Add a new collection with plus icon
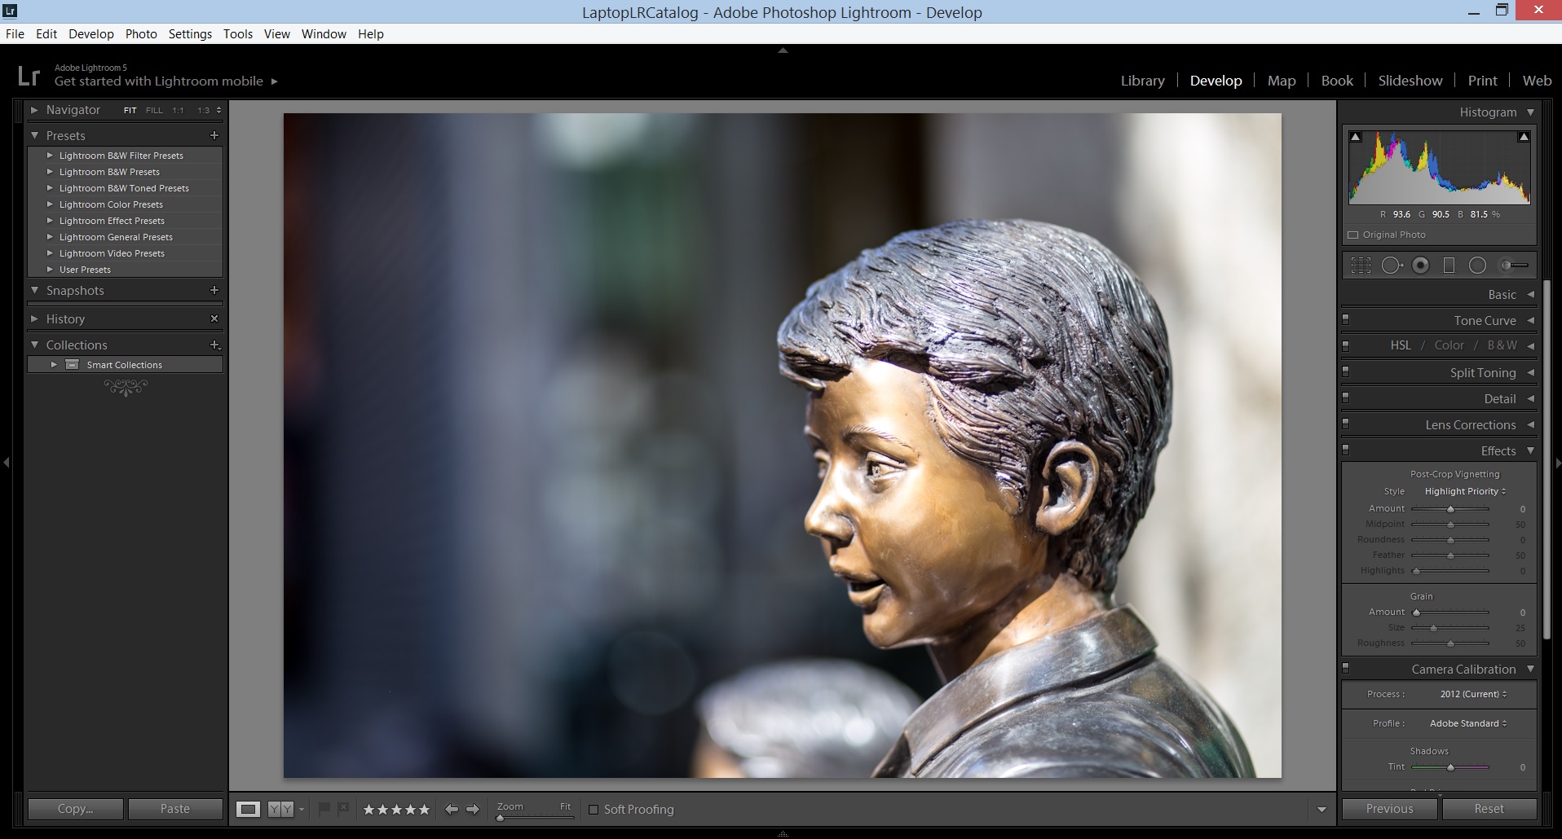Viewport: 1562px width, 839px height. pos(215,345)
